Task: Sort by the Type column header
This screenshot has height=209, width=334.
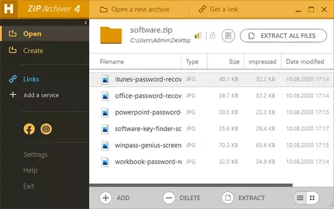Action: pos(194,62)
